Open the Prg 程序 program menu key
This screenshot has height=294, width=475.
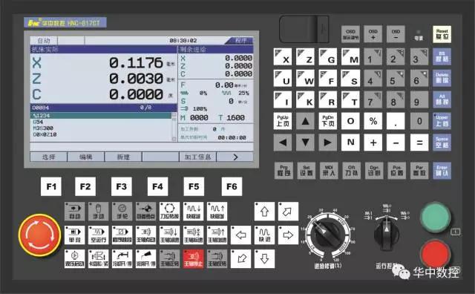[x=284, y=171]
